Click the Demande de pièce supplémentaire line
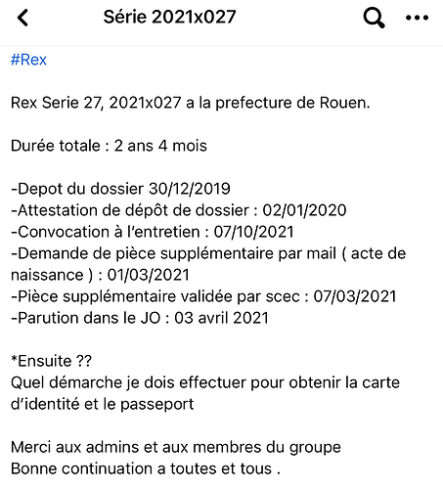The height and width of the screenshot is (489, 443). (208, 253)
